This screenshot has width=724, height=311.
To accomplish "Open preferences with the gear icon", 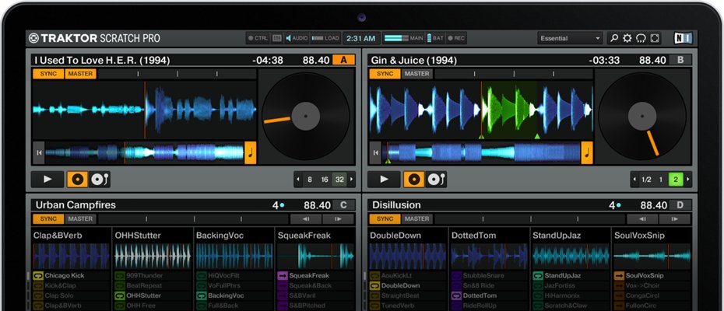I will [627, 38].
